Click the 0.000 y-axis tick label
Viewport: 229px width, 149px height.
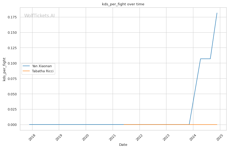pyautogui.click(x=12, y=125)
